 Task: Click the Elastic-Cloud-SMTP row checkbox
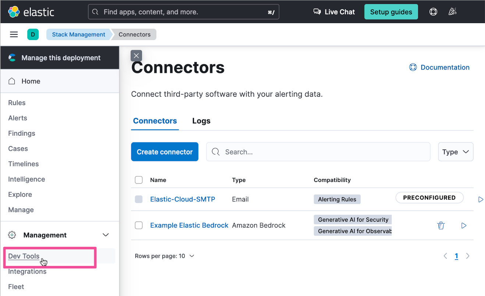click(x=139, y=199)
